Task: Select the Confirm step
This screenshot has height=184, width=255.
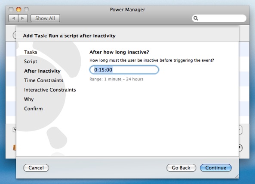Action: point(34,109)
